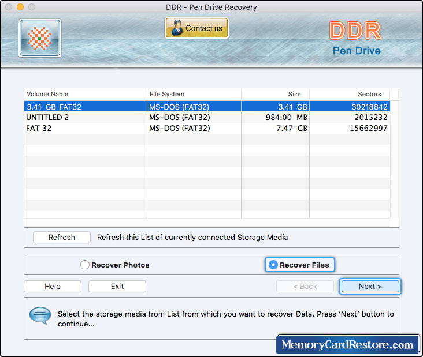Open Help
The width and height of the screenshot is (423, 357).
coord(53,286)
